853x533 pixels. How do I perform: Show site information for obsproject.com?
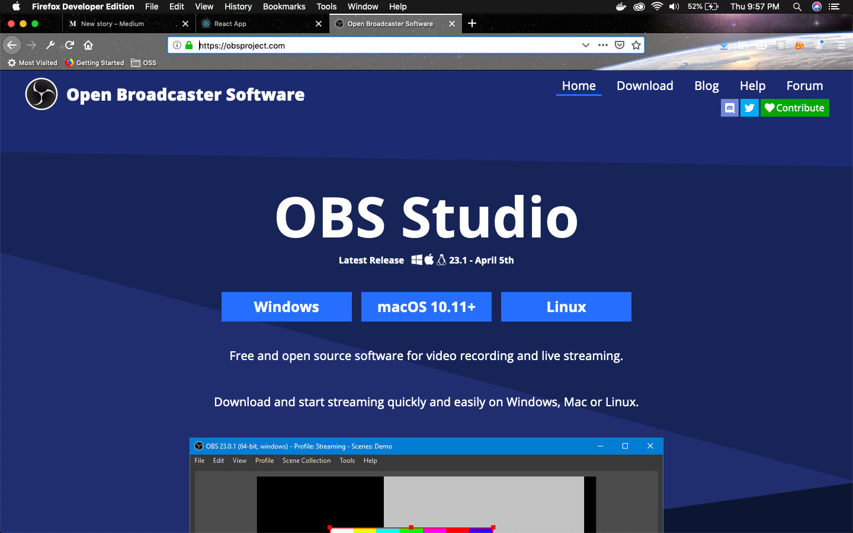click(x=177, y=45)
